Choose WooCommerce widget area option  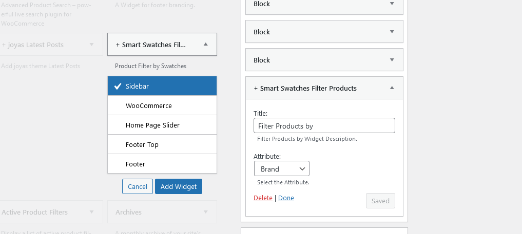pyautogui.click(x=162, y=105)
